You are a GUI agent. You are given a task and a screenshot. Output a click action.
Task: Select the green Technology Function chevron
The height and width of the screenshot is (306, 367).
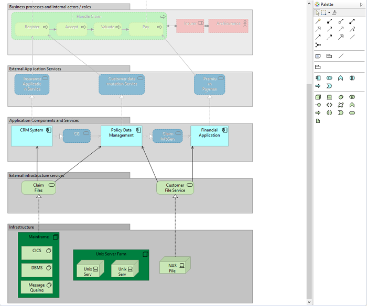pos(352,105)
